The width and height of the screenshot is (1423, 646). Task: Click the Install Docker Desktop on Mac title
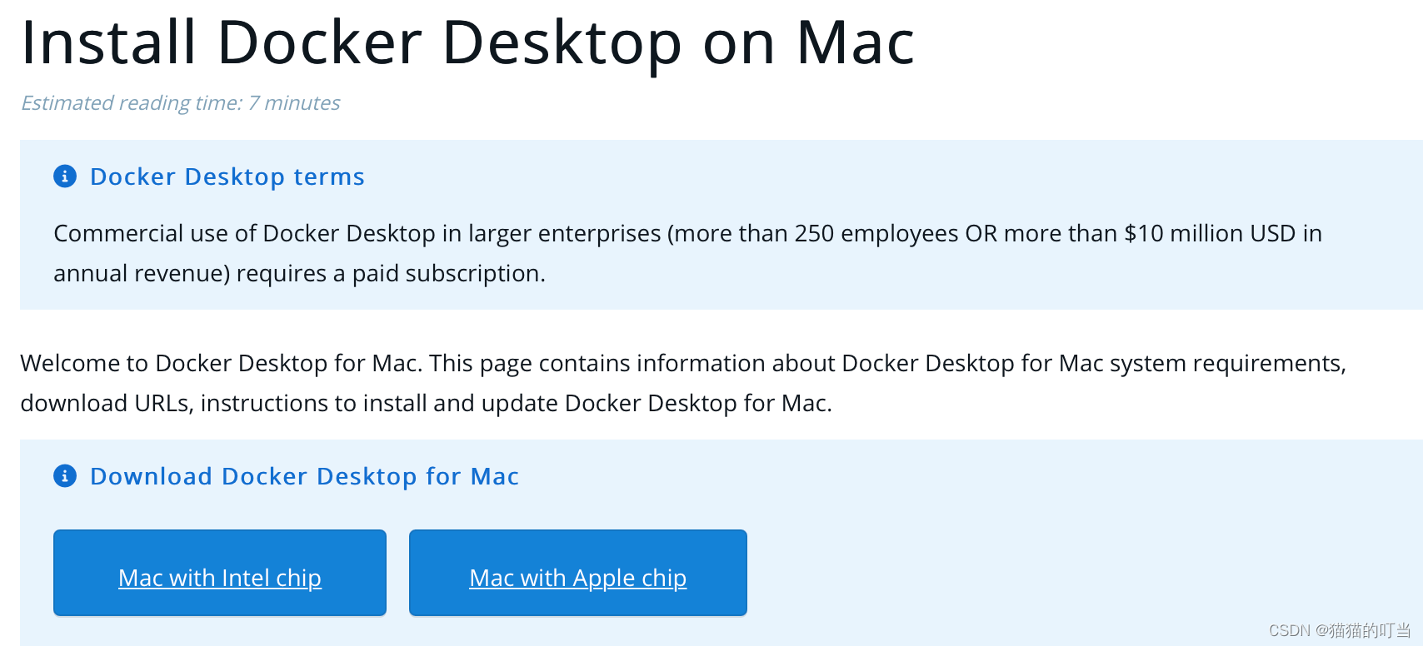pos(467,42)
